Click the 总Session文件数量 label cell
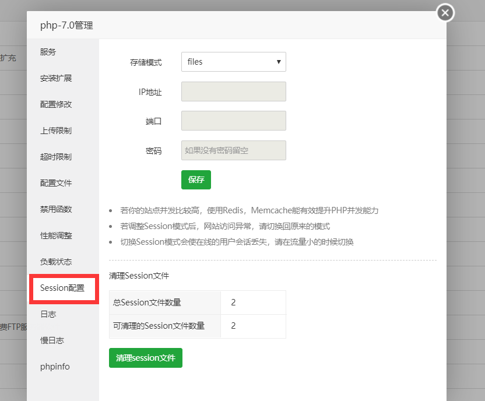485x401 pixels. (165, 302)
